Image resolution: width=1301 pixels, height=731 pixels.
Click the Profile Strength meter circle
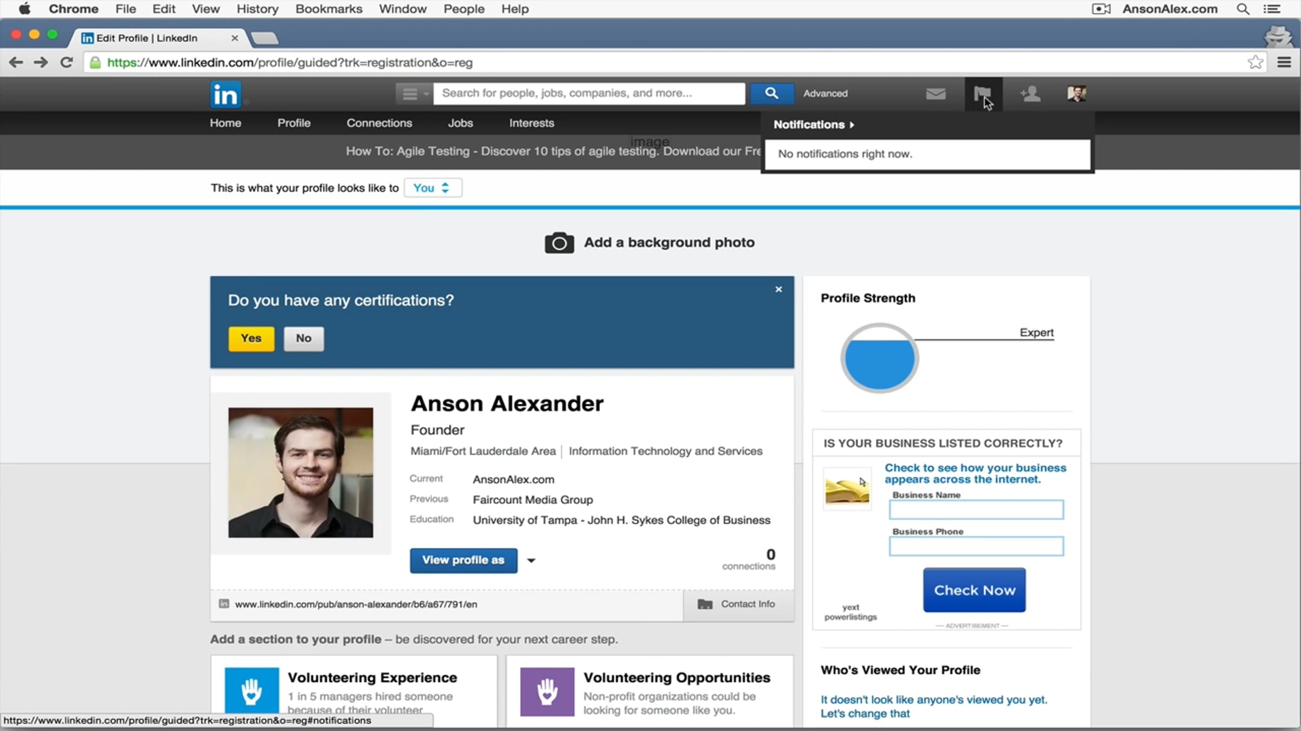879,358
